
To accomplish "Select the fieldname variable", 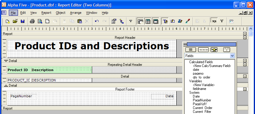I will (x=199, y=89).
